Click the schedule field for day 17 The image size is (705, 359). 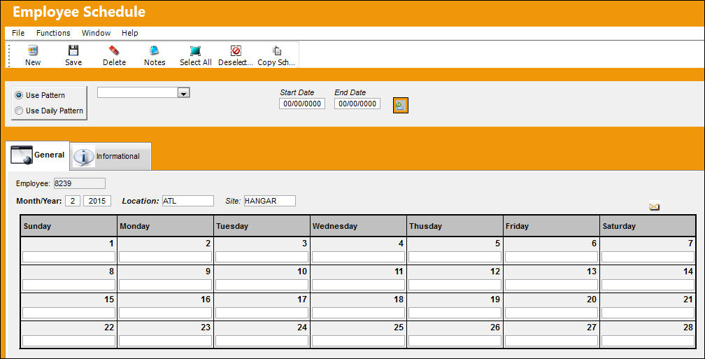coord(262,313)
